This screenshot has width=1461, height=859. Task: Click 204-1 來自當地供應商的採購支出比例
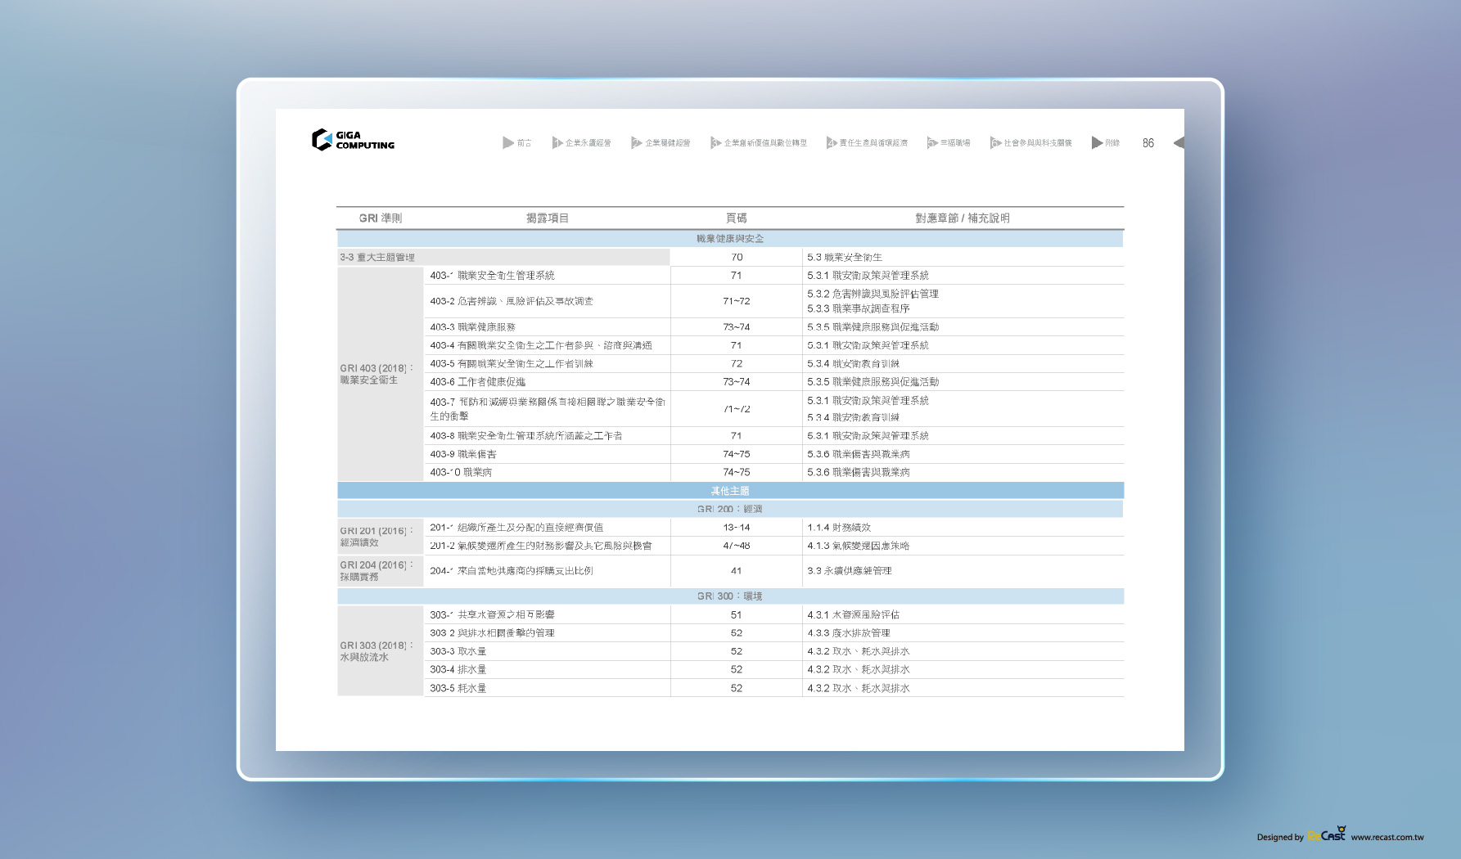tap(512, 570)
